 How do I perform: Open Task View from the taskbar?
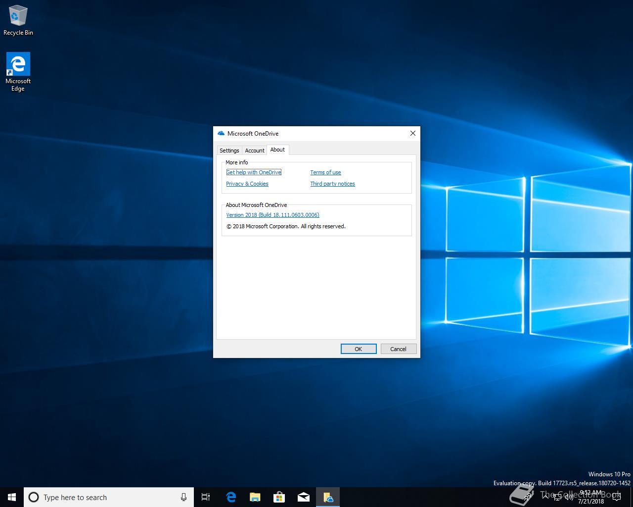206,497
